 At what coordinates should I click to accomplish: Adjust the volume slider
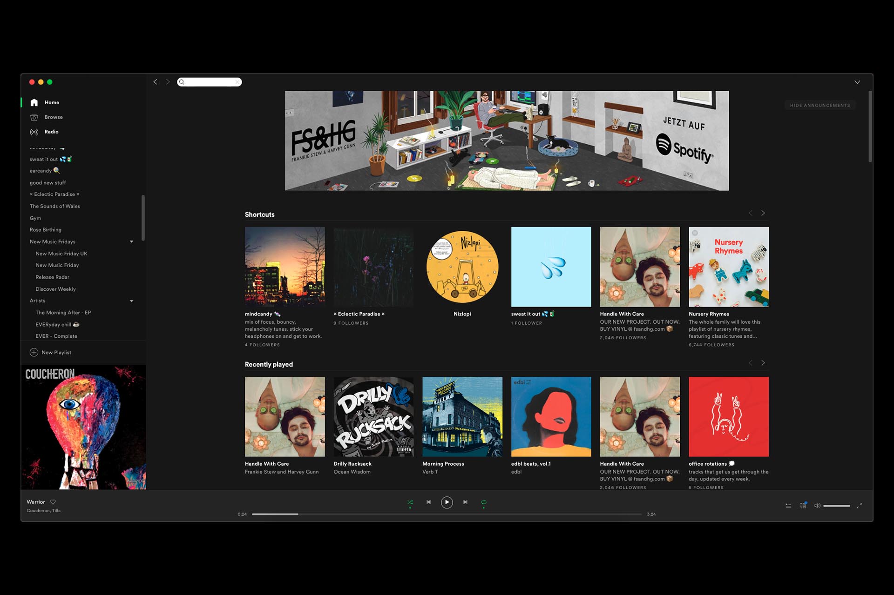click(837, 506)
